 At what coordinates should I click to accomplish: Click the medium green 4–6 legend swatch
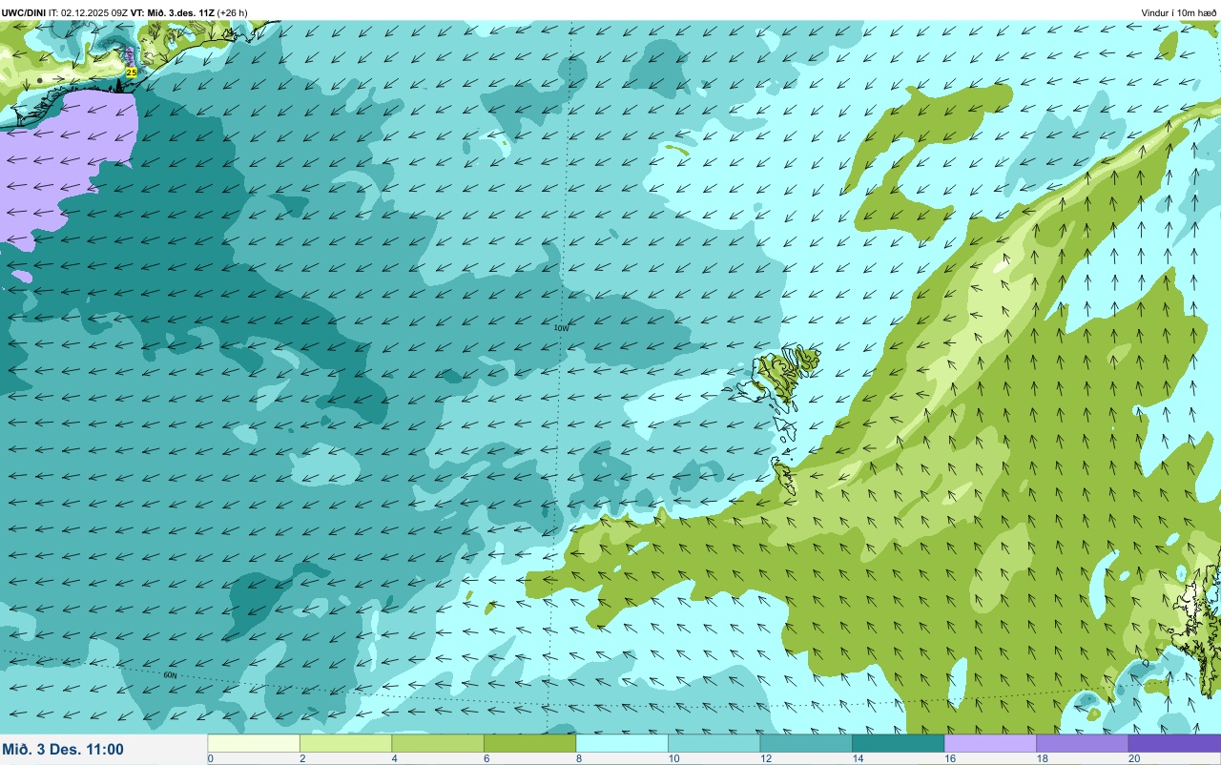[438, 743]
